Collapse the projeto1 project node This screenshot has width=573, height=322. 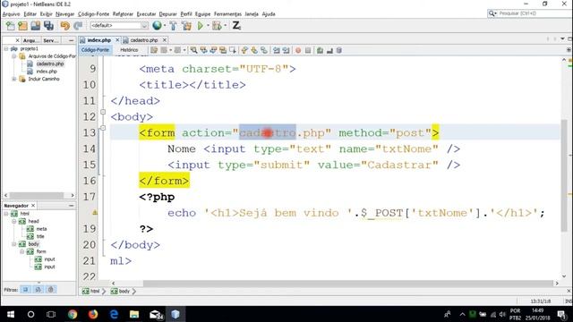[6, 48]
